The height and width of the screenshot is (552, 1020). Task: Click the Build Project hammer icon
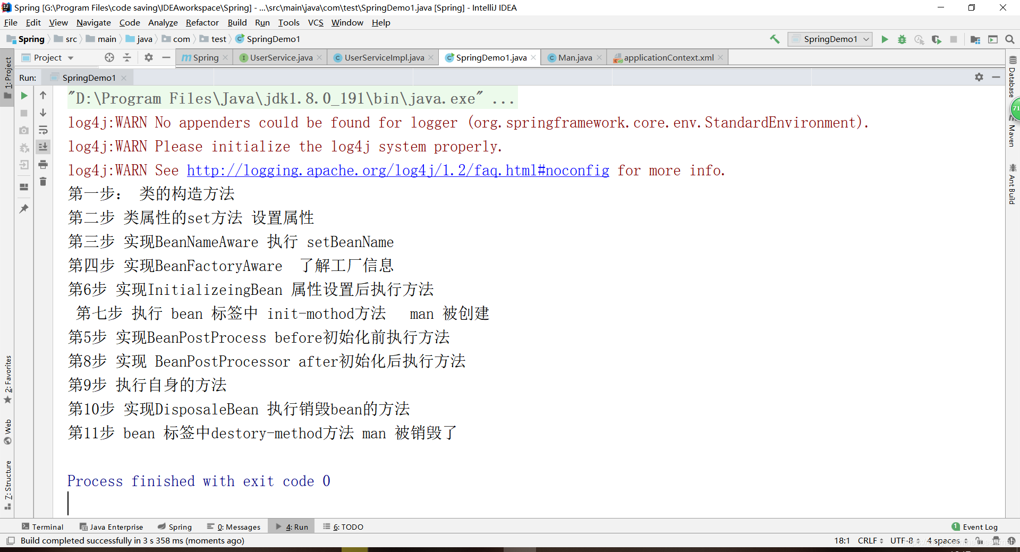click(775, 39)
